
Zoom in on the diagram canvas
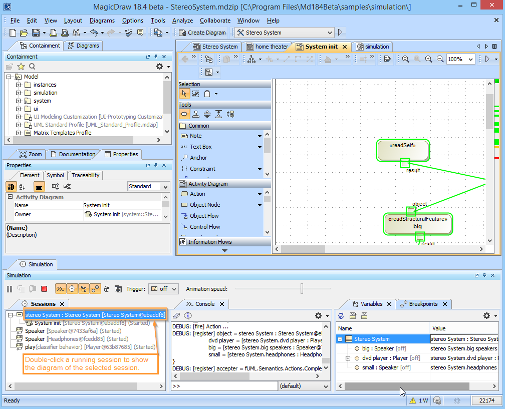pyautogui.click(x=428, y=59)
